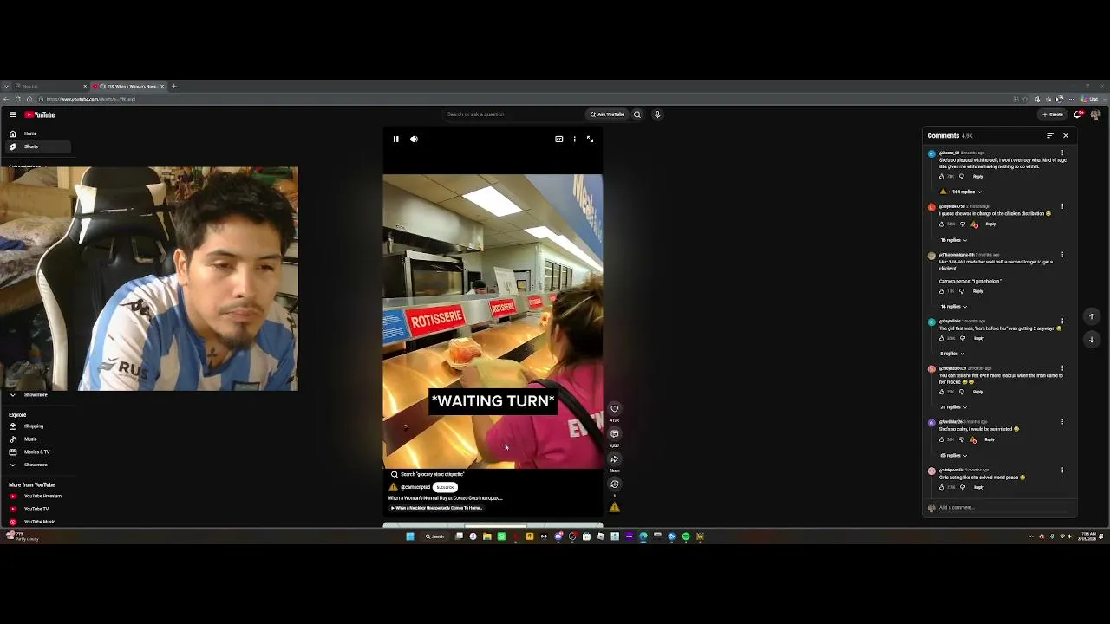
Task: Expand Show more under Explore
Action: click(38, 465)
